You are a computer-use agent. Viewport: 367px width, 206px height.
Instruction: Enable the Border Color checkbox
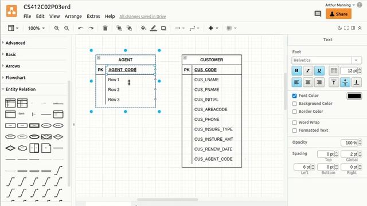(294, 112)
